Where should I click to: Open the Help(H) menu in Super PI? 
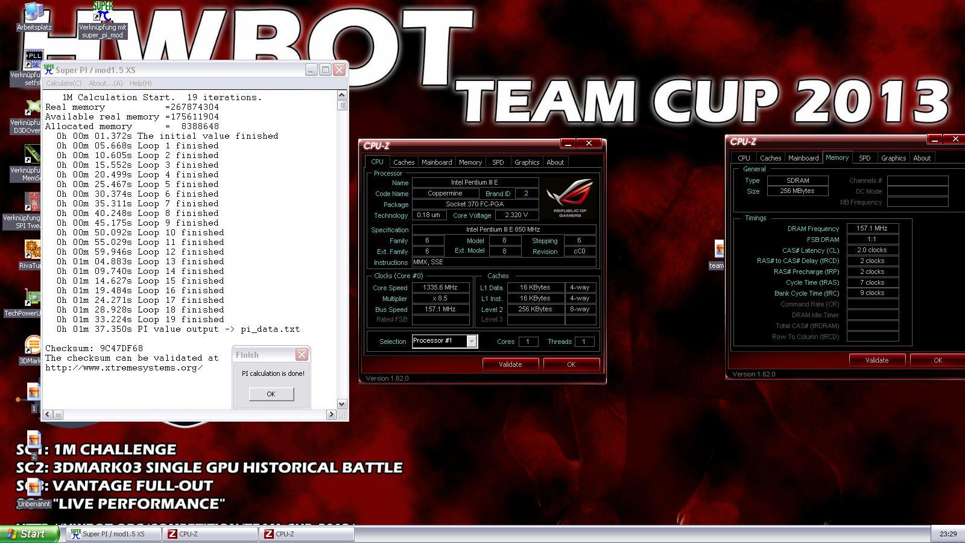(141, 83)
